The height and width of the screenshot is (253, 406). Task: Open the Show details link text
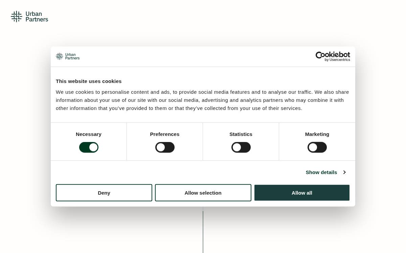click(x=321, y=172)
